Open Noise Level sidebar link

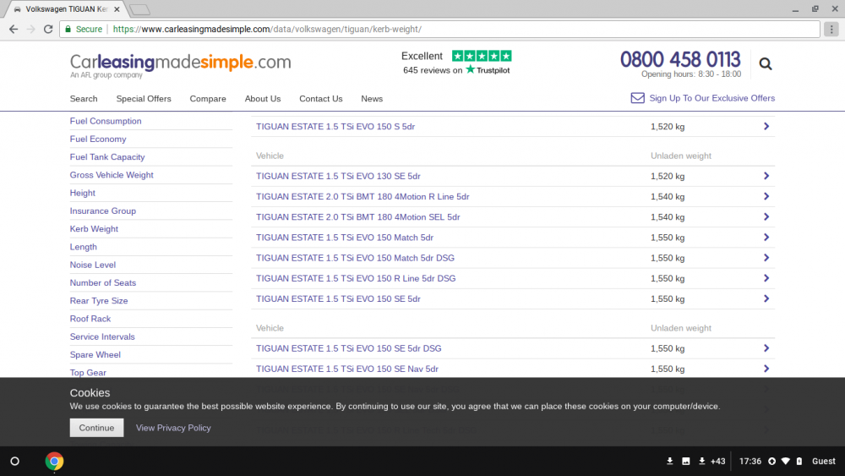click(93, 265)
